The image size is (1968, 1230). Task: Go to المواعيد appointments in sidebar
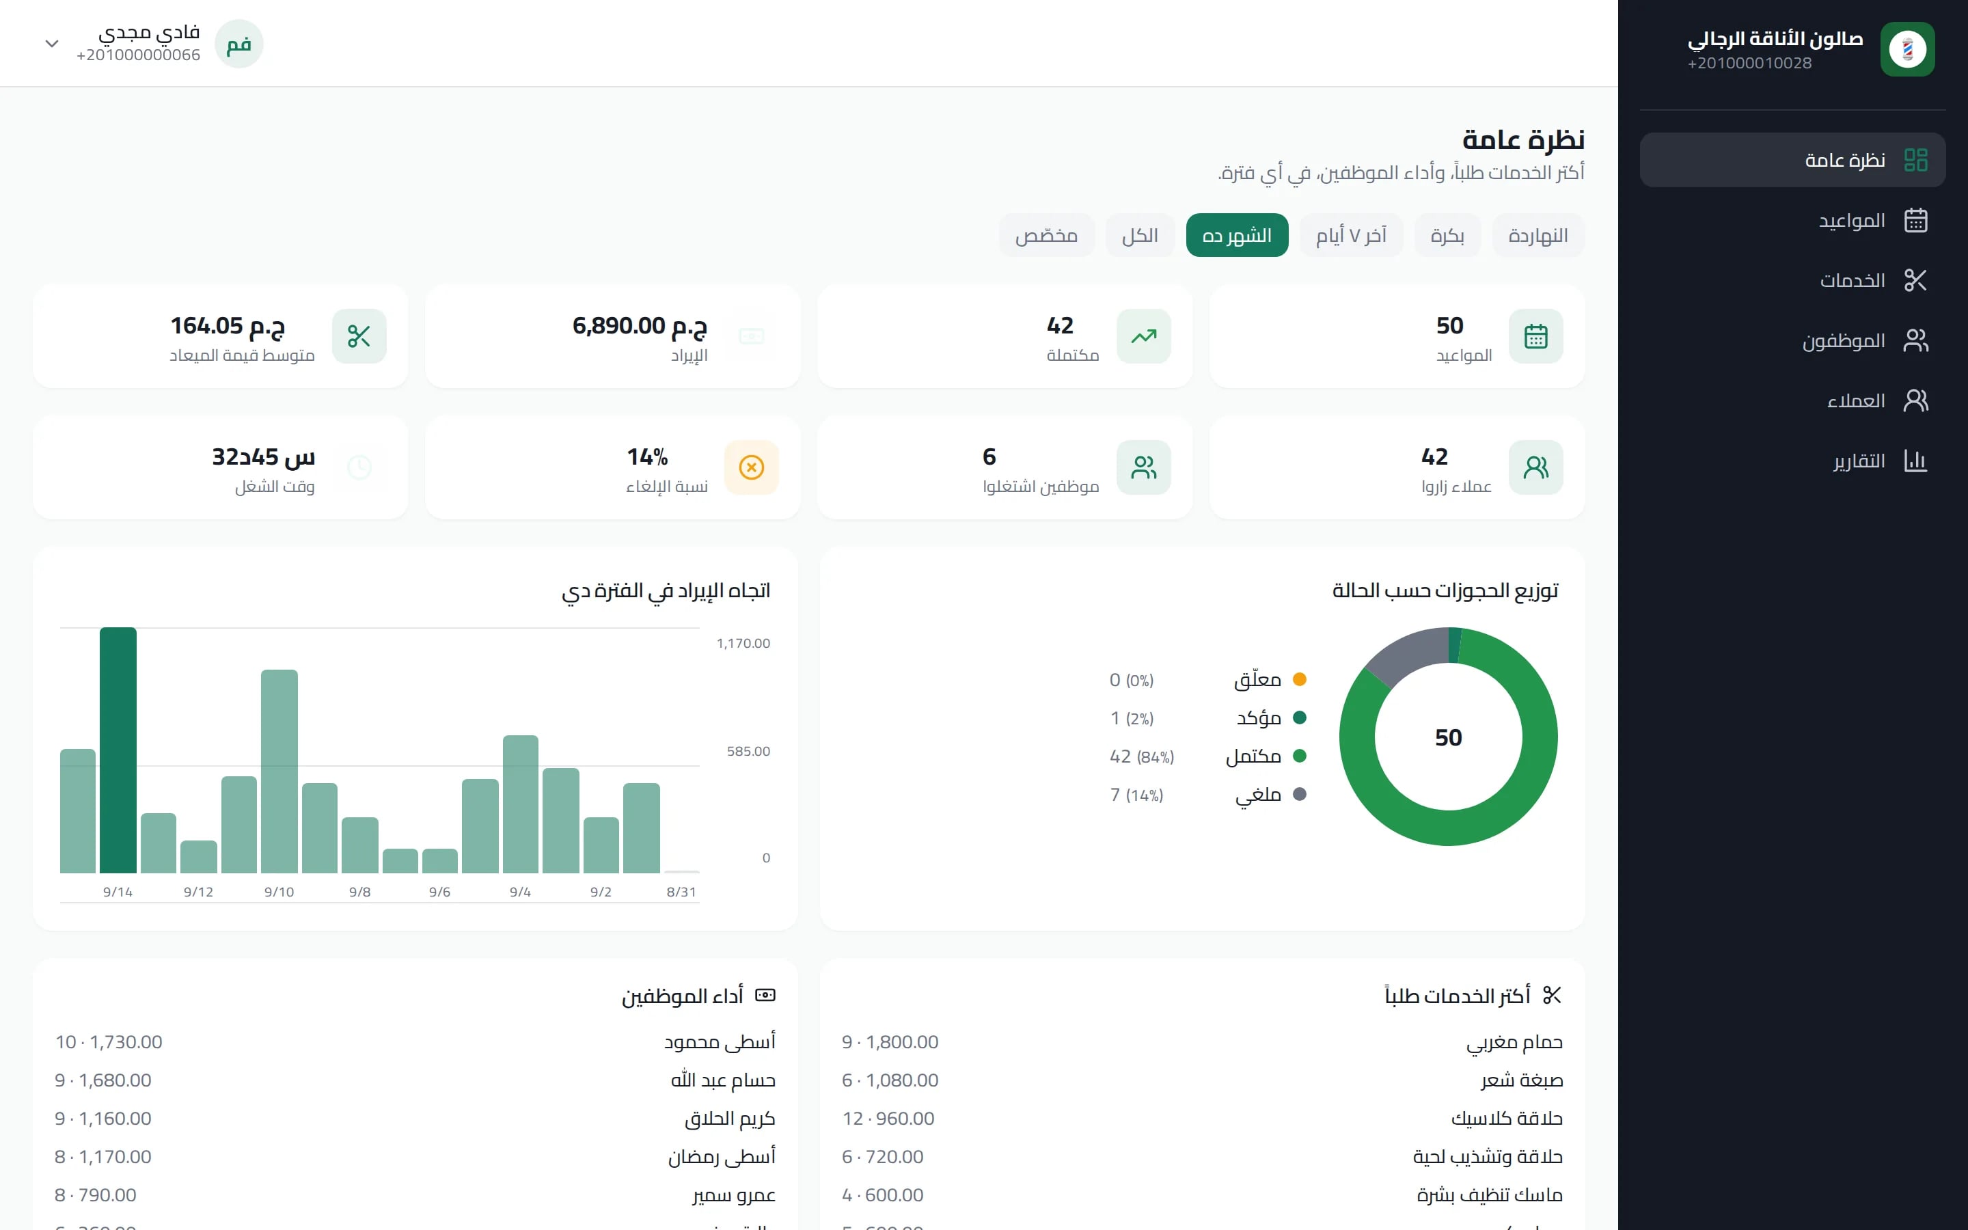coord(1792,221)
